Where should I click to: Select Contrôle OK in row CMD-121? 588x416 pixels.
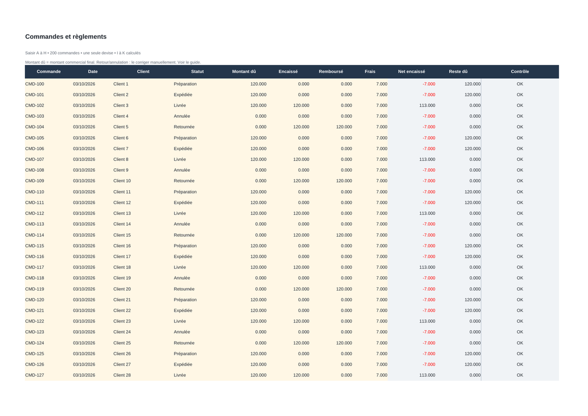tap(520, 311)
